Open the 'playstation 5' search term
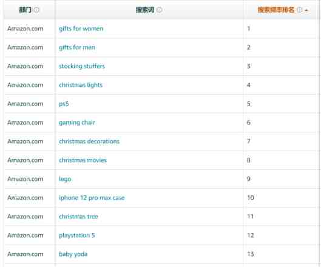The image size is (321, 267). [x=77, y=235]
